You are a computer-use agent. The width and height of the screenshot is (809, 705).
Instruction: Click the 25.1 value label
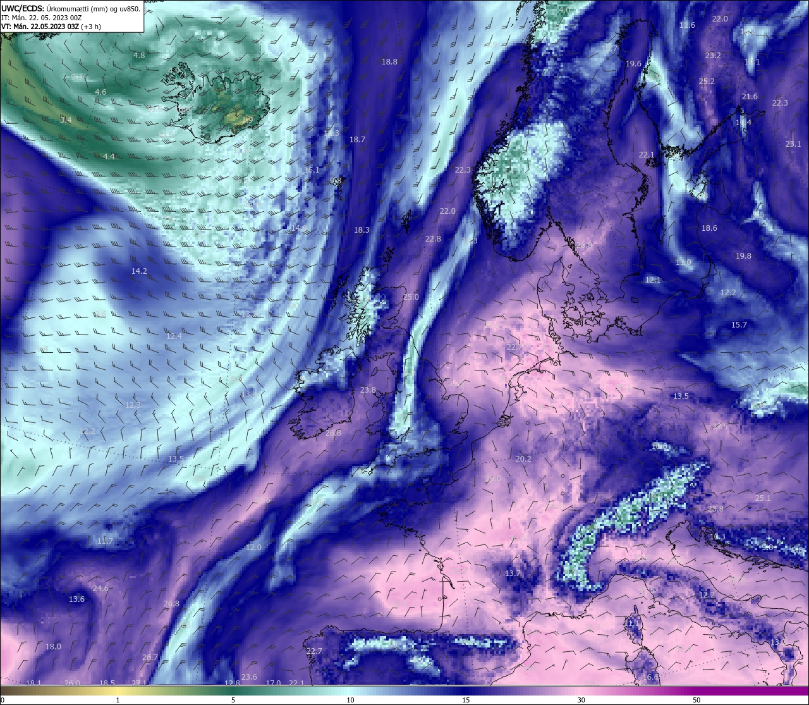[763, 498]
